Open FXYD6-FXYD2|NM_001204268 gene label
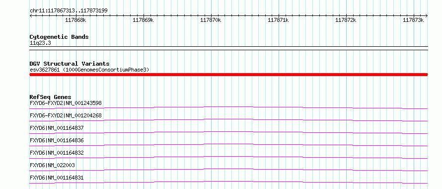This screenshot has height=189, width=442. pos(66,115)
